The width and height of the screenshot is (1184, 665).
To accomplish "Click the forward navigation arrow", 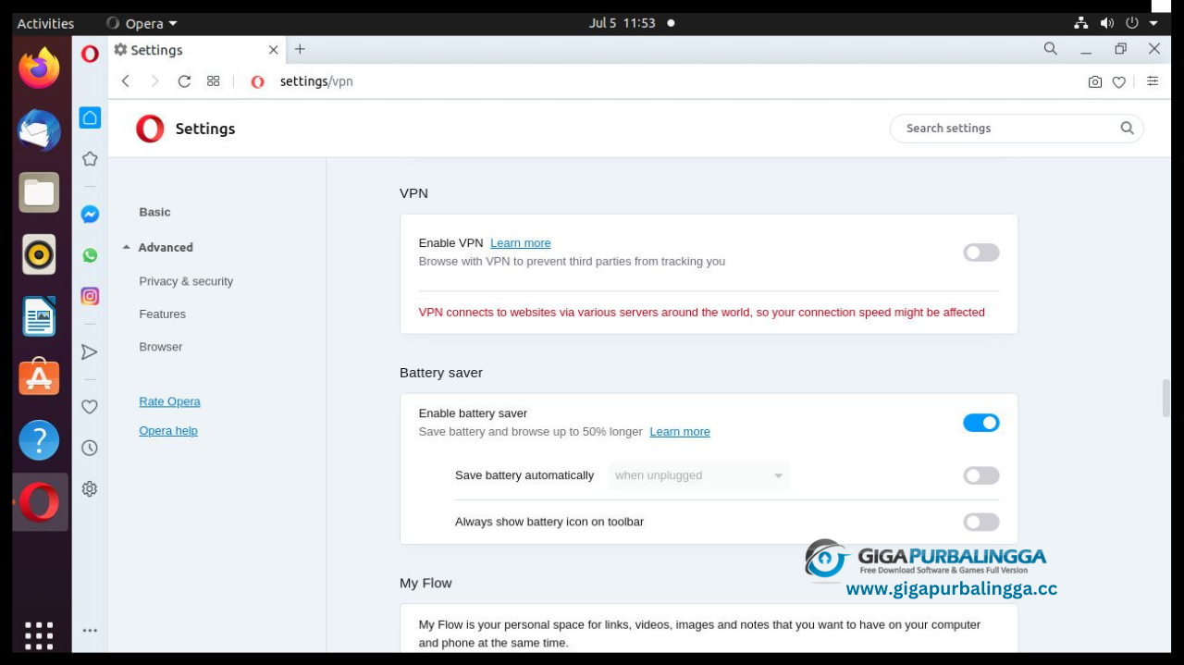I will [x=154, y=81].
